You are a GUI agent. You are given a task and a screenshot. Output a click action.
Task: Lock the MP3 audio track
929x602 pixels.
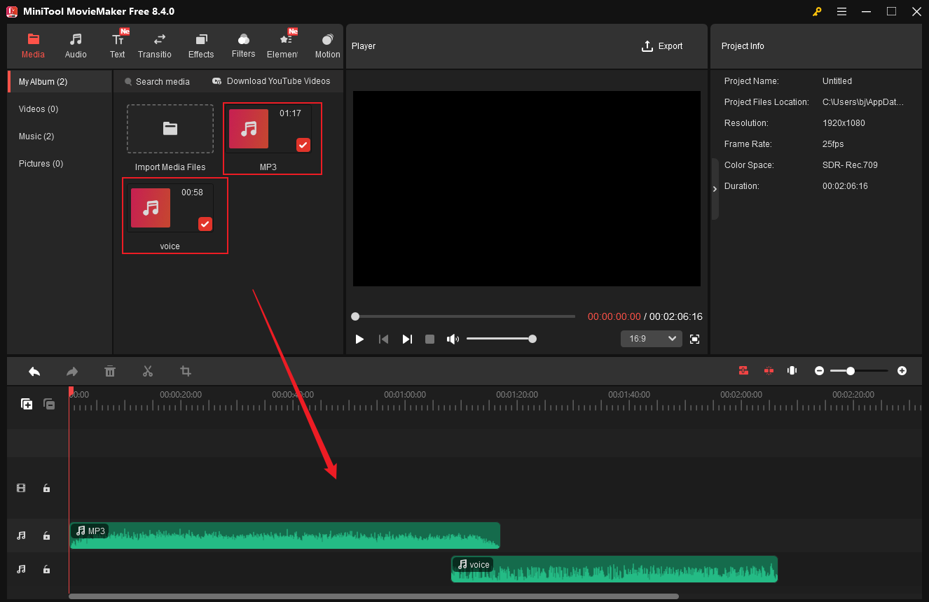point(46,535)
